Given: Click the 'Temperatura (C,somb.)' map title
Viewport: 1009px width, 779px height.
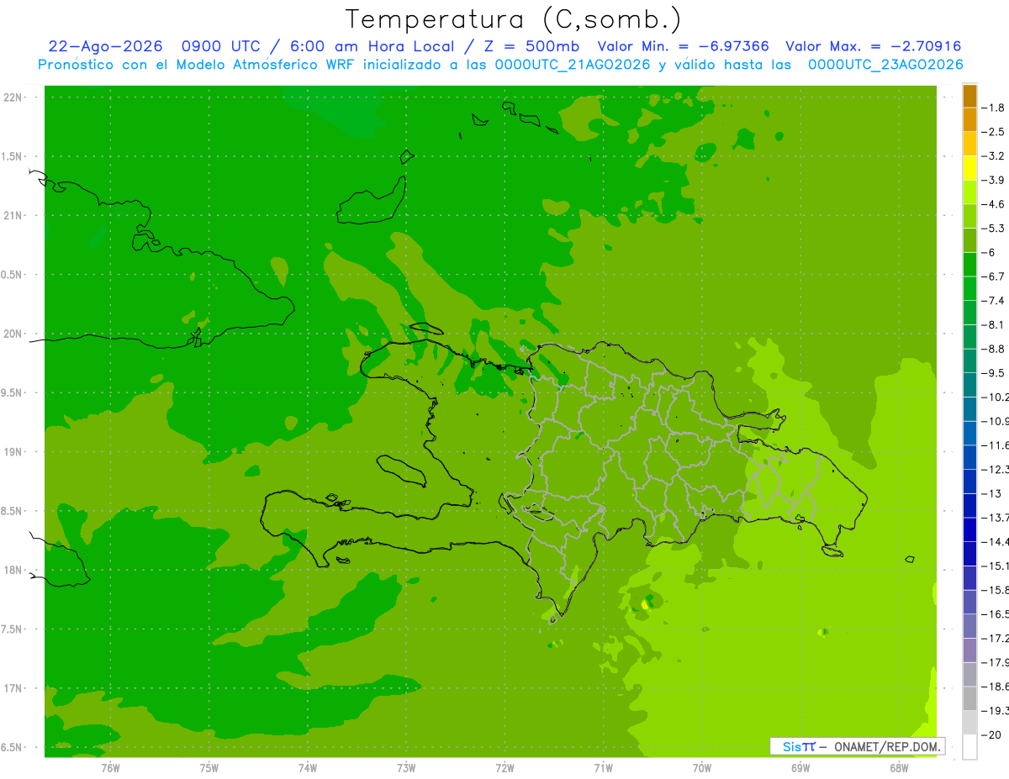Looking at the screenshot, I should (514, 18).
